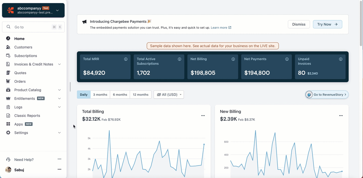The image size is (363, 178).
Task: Open Total Billing chart options menu
Action: pos(203,116)
